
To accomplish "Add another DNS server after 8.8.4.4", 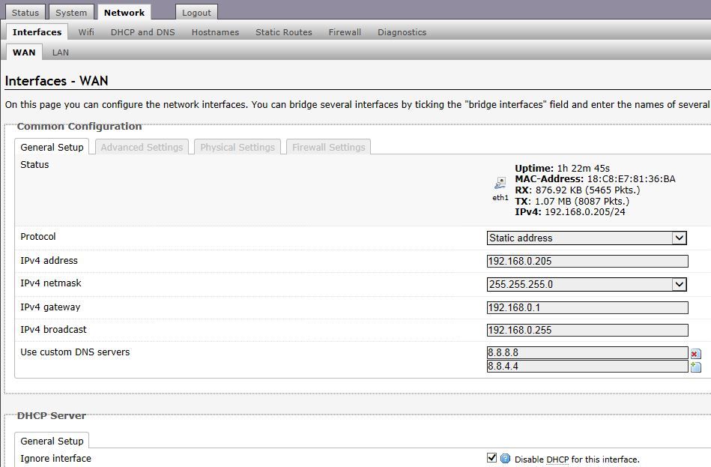I will pyautogui.click(x=695, y=367).
